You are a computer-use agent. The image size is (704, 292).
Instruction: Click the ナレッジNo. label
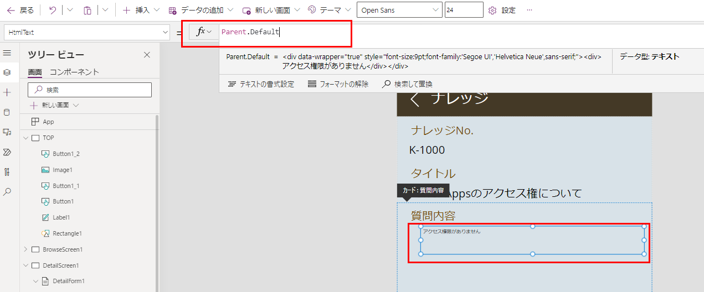click(442, 131)
